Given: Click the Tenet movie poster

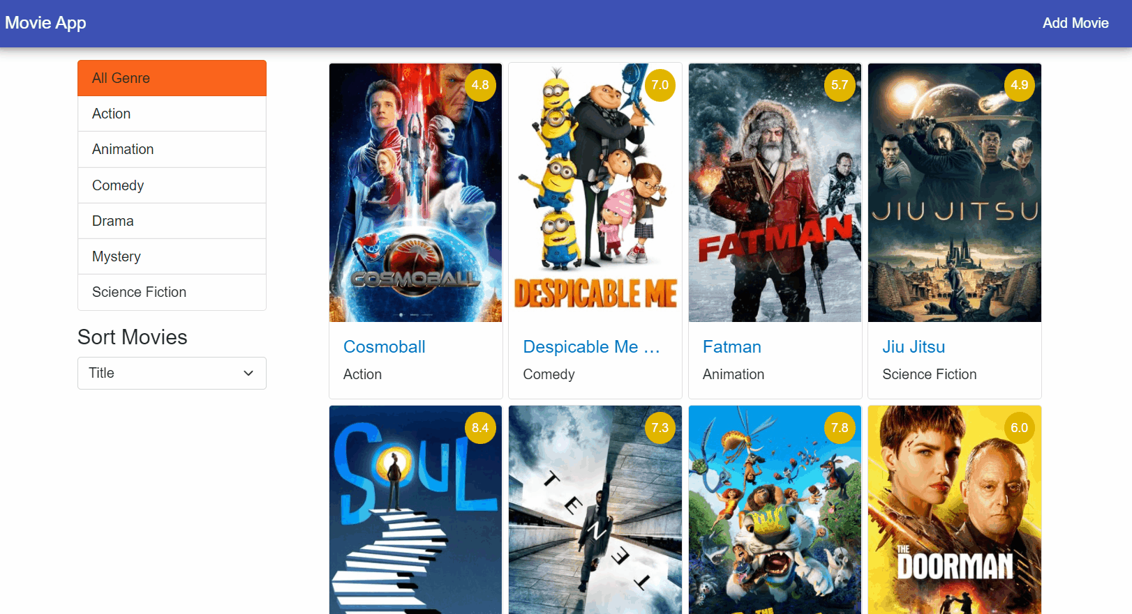Looking at the screenshot, I should click(595, 509).
